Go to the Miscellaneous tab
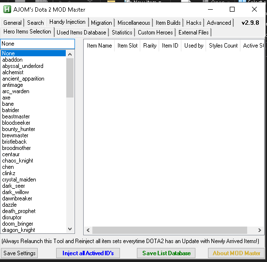The height and width of the screenshot is (262, 267). point(134,23)
